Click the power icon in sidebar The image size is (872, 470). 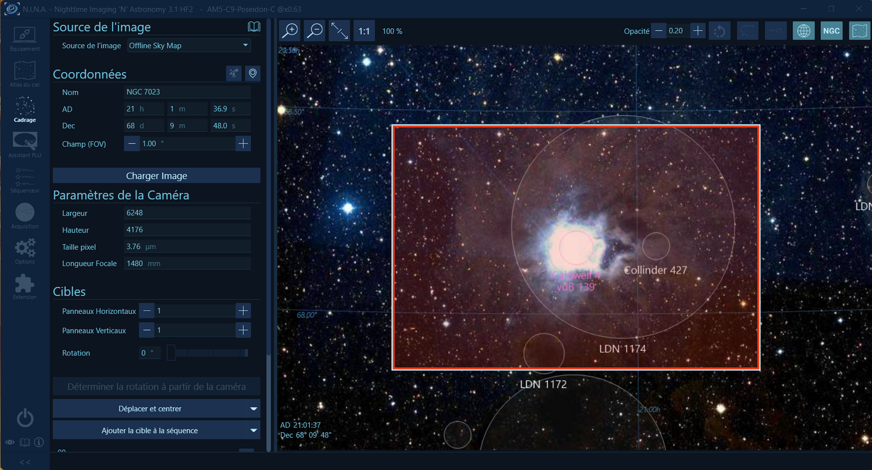(x=24, y=418)
